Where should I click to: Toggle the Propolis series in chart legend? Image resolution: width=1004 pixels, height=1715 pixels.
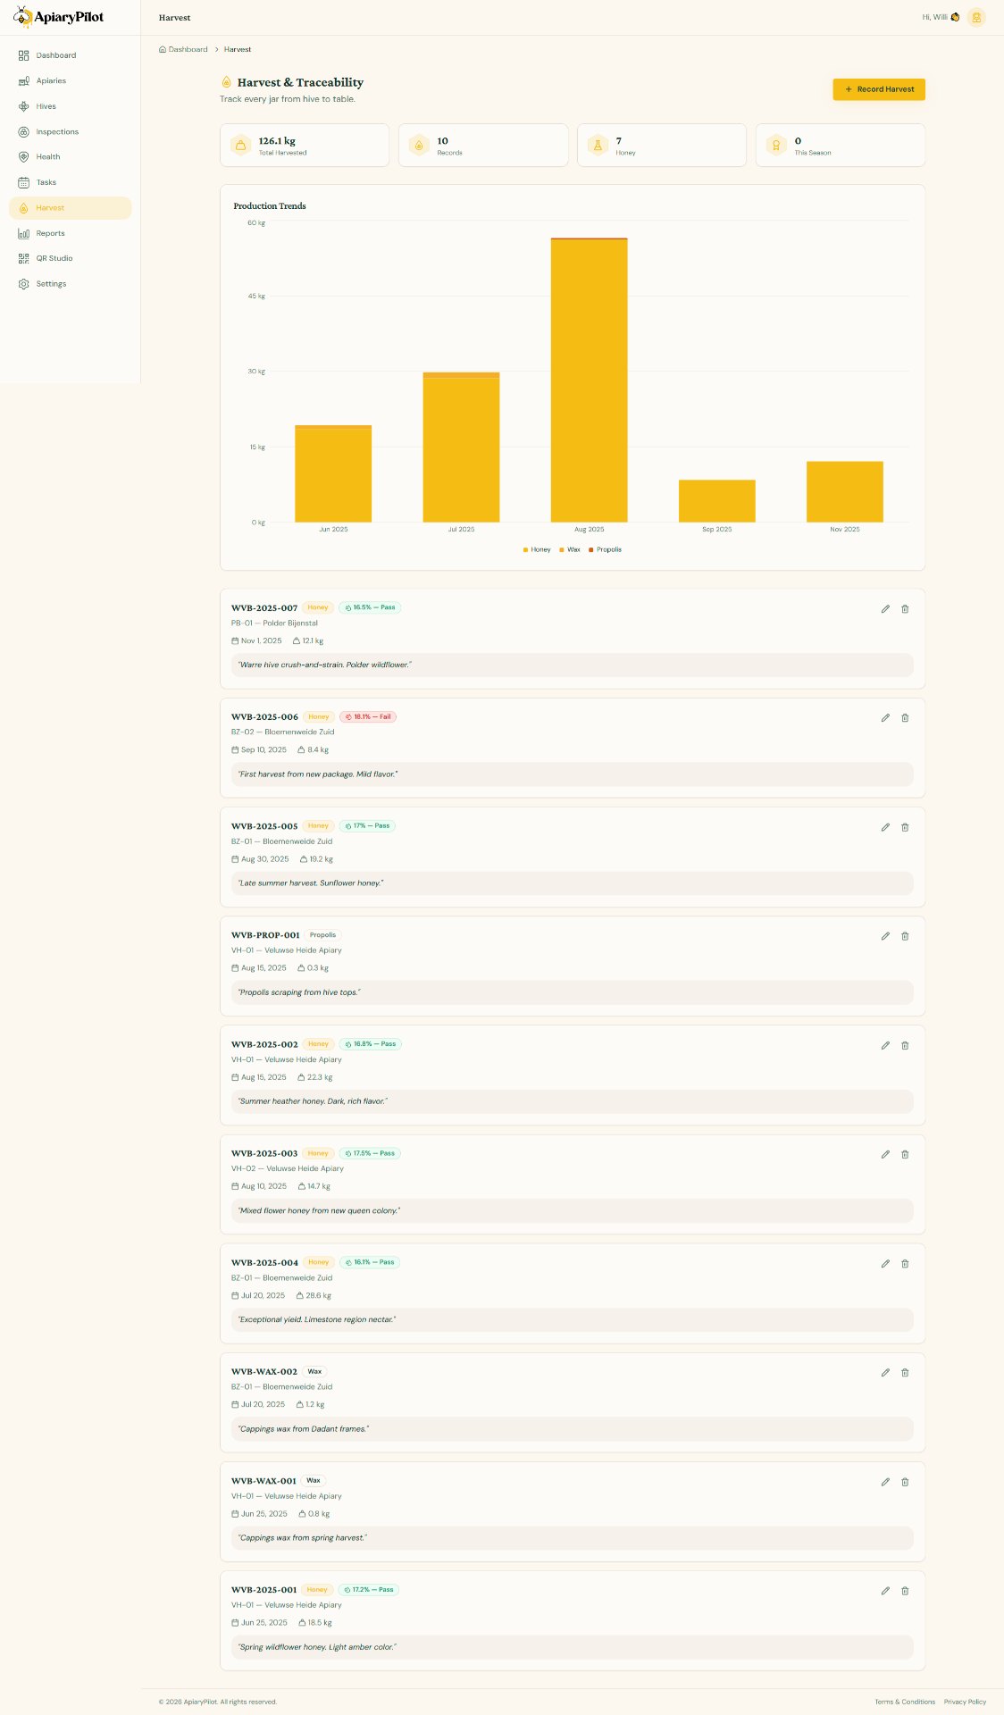(x=605, y=550)
